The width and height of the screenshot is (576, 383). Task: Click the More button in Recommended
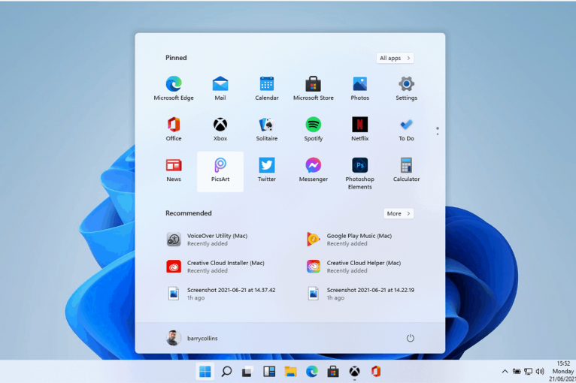tap(399, 213)
